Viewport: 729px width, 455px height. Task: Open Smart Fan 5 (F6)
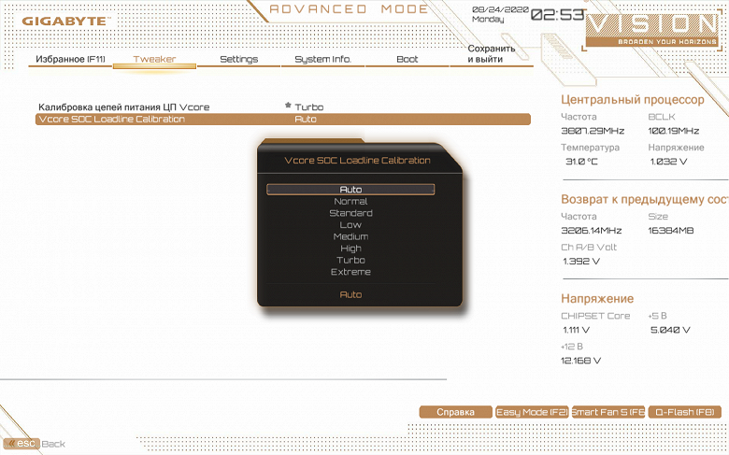(x=608, y=412)
